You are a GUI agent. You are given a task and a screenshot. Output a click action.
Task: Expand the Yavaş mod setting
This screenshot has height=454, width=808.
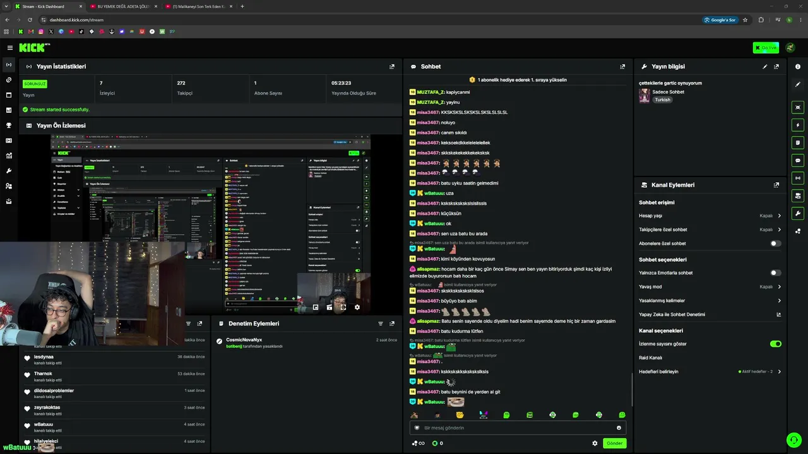point(710,286)
